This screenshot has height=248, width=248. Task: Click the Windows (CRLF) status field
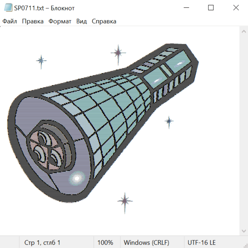(x=146, y=242)
